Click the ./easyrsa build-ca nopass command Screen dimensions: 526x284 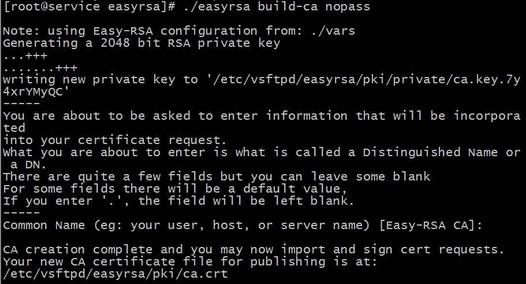click(277, 8)
